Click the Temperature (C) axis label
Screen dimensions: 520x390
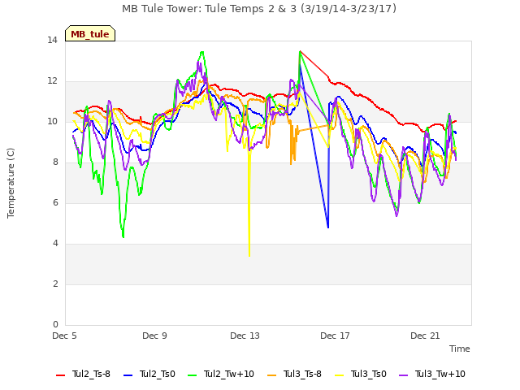coord(11,183)
